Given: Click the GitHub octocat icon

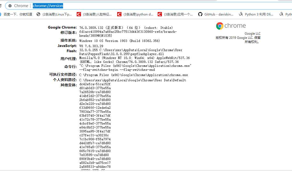Looking at the screenshot, I should [200, 14].
